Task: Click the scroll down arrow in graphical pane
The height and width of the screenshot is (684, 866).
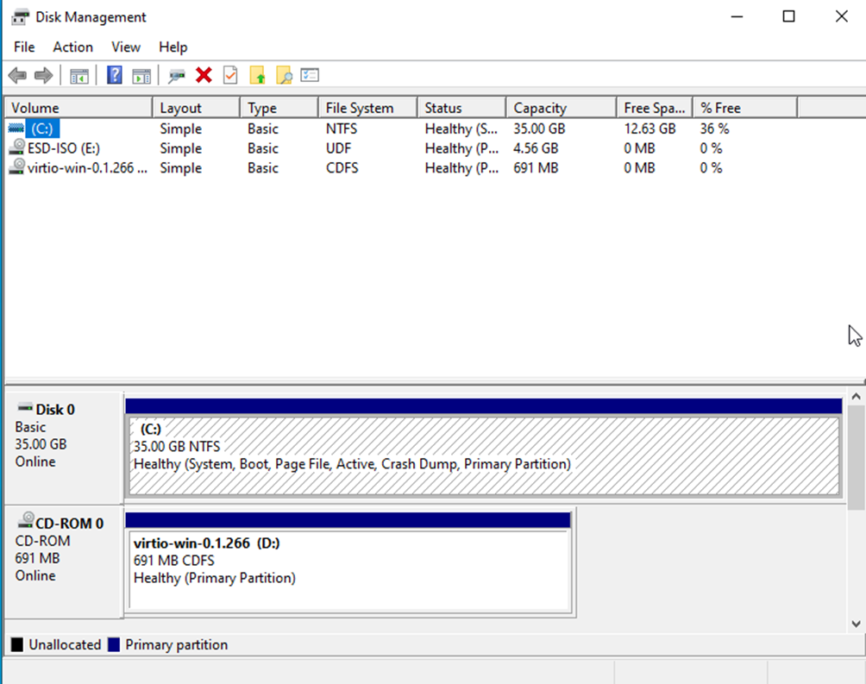Action: point(856,624)
